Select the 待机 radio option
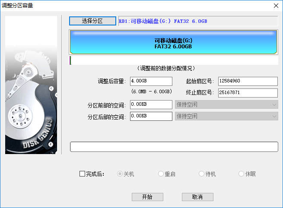This screenshot has height=208, width=283. (x=201, y=174)
